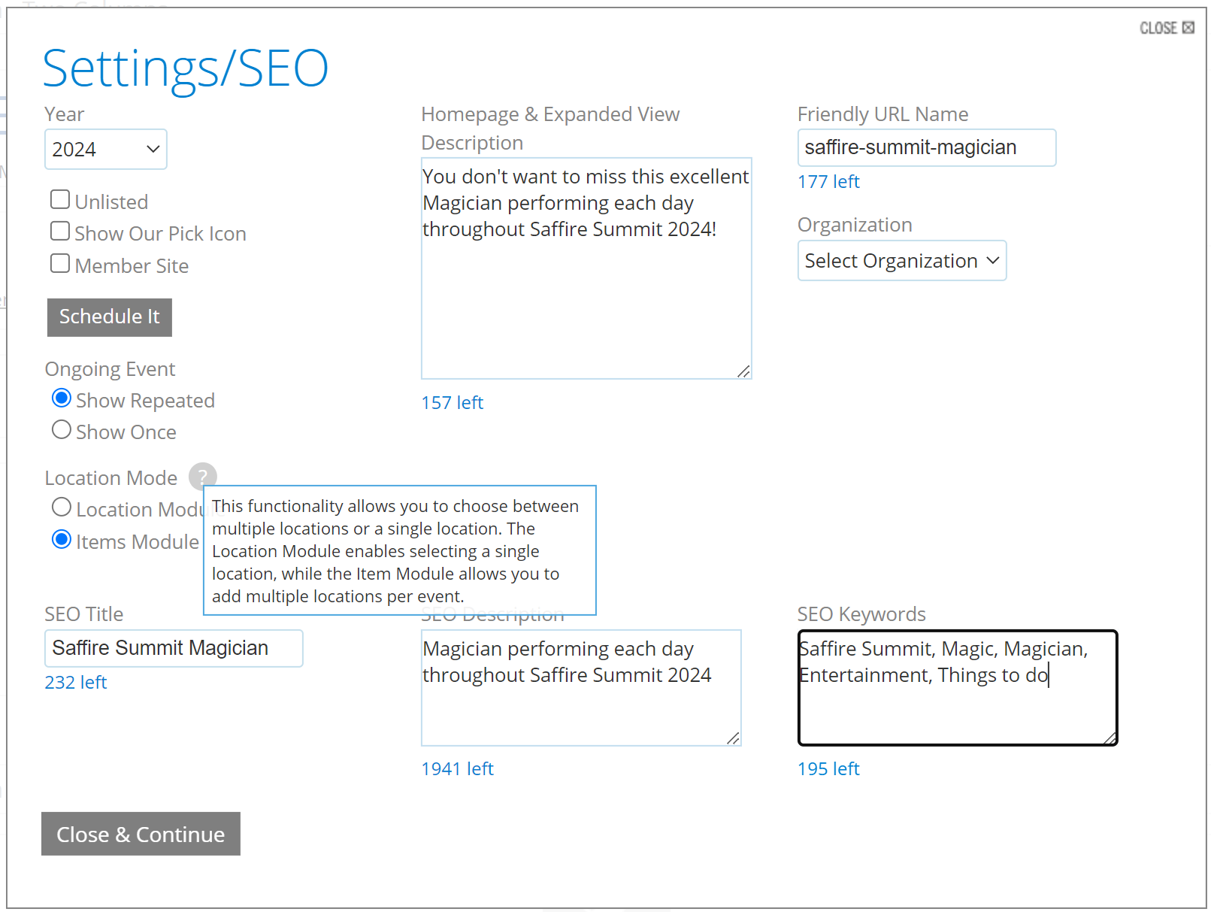
Task: Open the Year dropdown showing 2024
Action: coord(106,149)
